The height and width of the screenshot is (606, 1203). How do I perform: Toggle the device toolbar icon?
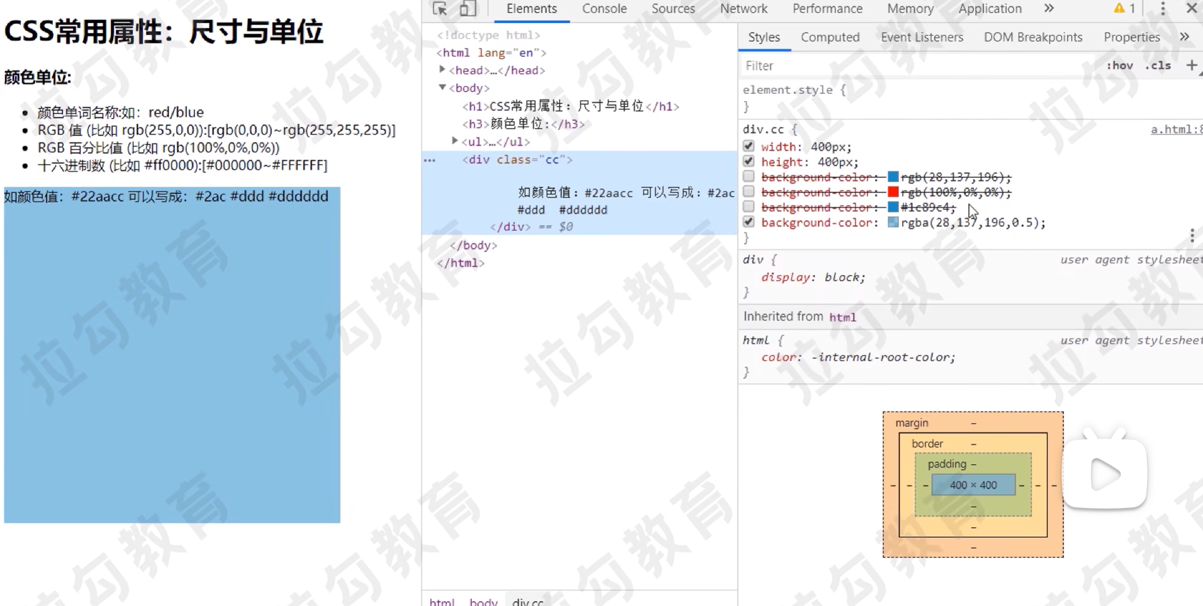(467, 9)
